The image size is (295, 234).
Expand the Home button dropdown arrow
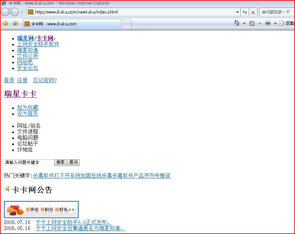coord(244,23)
